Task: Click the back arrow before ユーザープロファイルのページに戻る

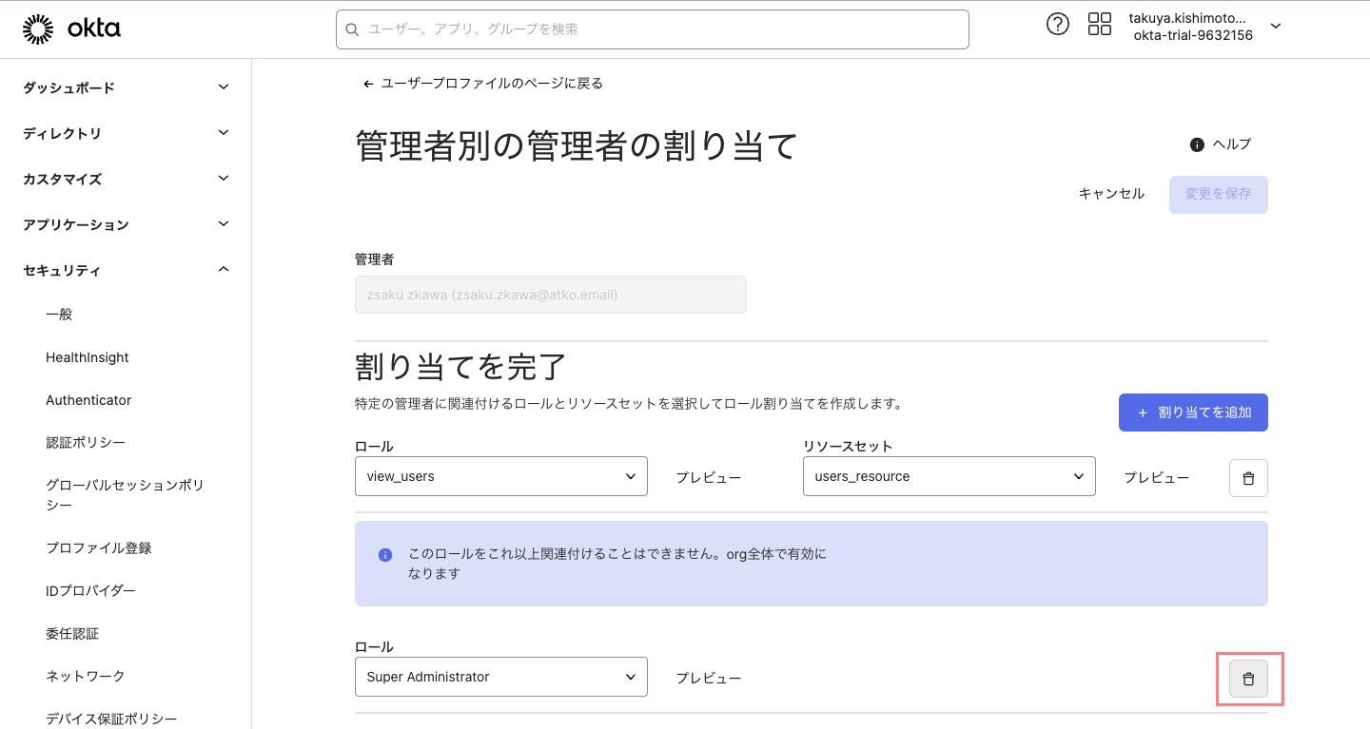Action: point(367,84)
